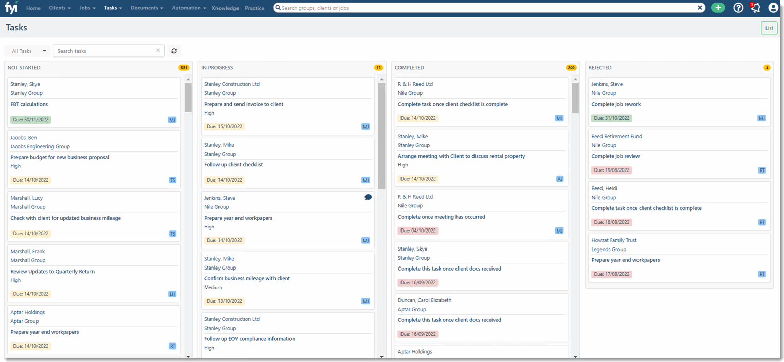Clear the global search with the X icon

pos(699,7)
